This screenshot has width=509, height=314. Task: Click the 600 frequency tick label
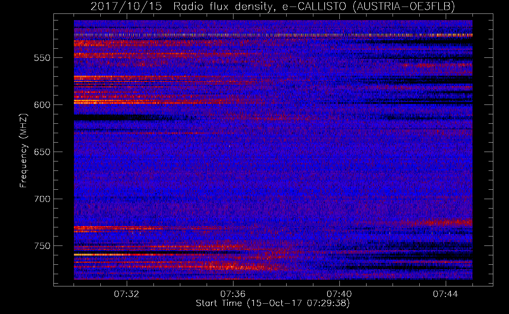point(42,105)
